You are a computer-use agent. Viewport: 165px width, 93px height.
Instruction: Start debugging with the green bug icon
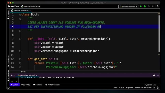point(145,6)
